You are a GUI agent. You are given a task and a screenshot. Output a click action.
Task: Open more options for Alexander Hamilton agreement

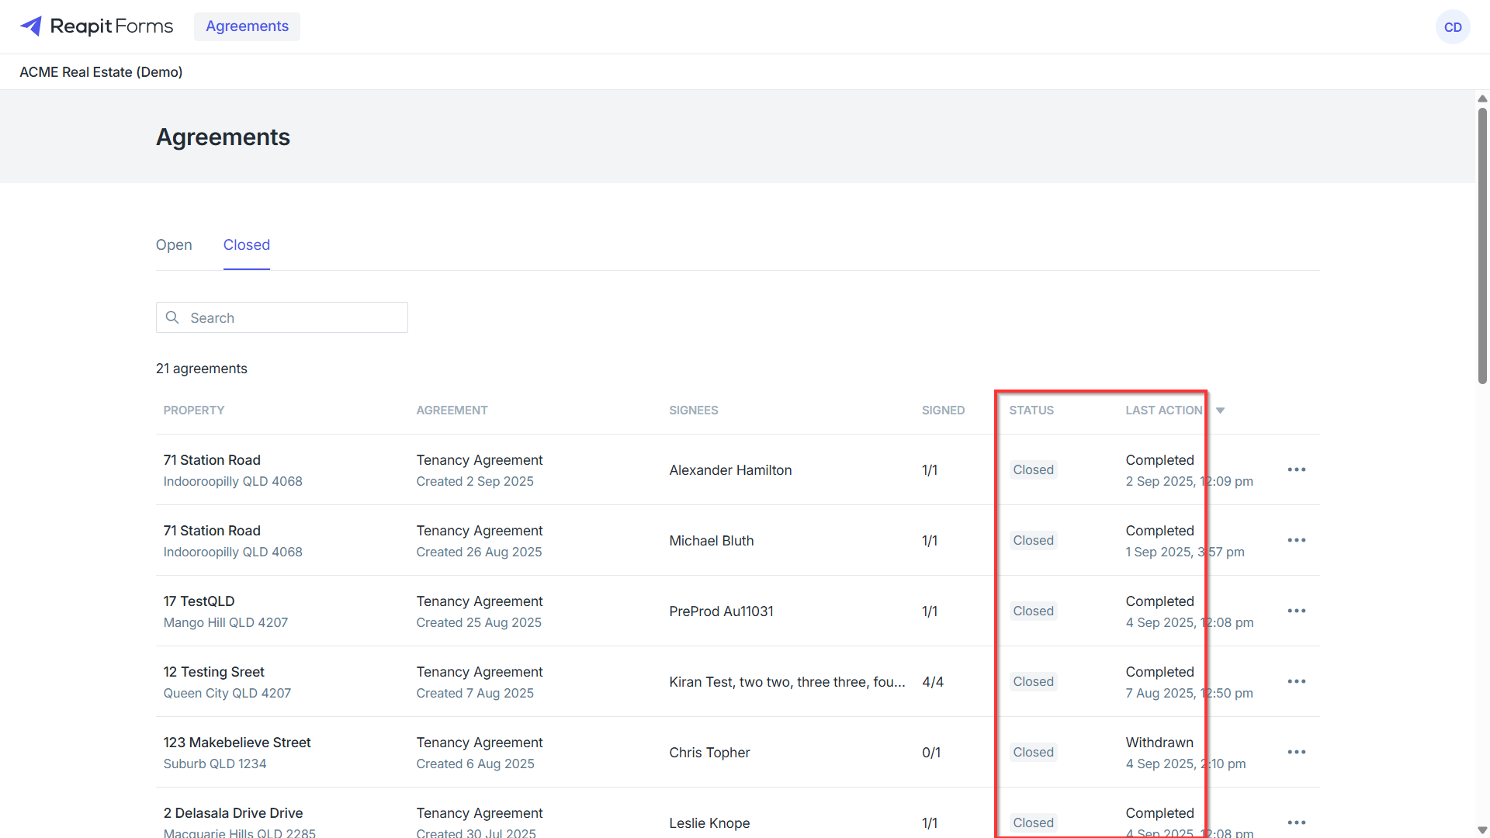pyautogui.click(x=1296, y=469)
